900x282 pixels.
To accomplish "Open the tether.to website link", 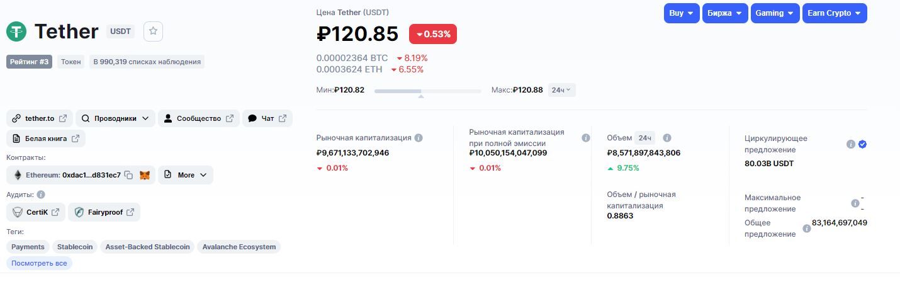I will 40,118.
